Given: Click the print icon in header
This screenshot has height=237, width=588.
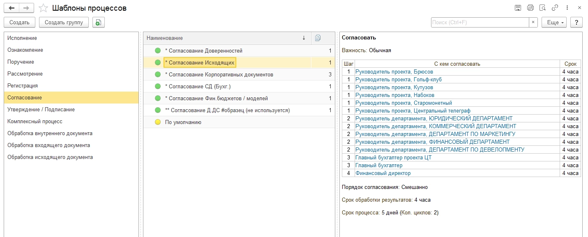Looking at the screenshot, I should pos(530,8).
